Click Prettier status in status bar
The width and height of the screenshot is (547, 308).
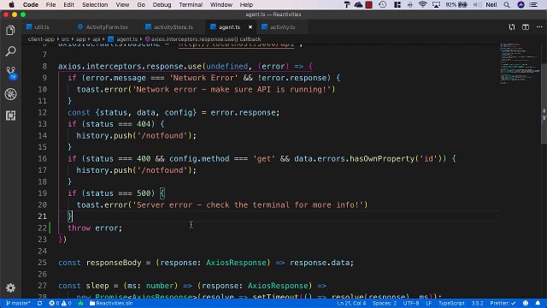(x=503, y=303)
